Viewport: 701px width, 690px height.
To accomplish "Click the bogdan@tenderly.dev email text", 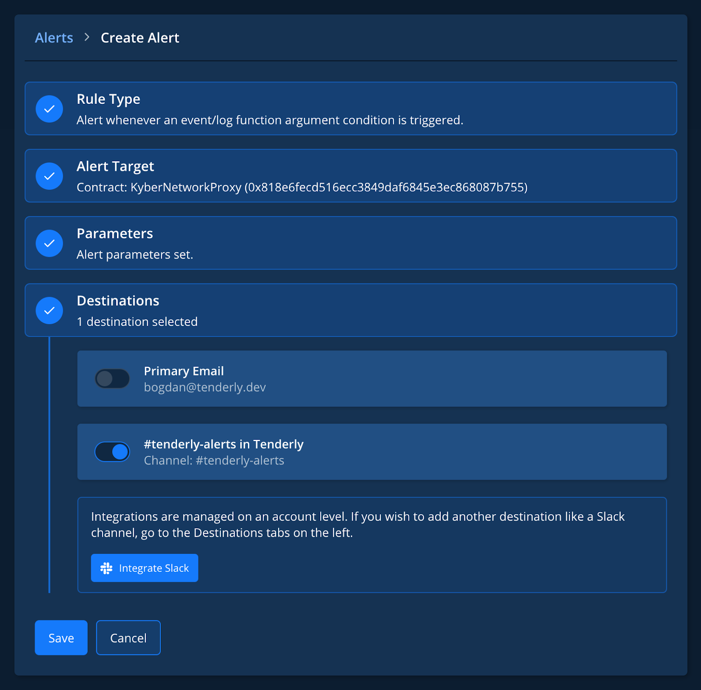I will pos(205,387).
